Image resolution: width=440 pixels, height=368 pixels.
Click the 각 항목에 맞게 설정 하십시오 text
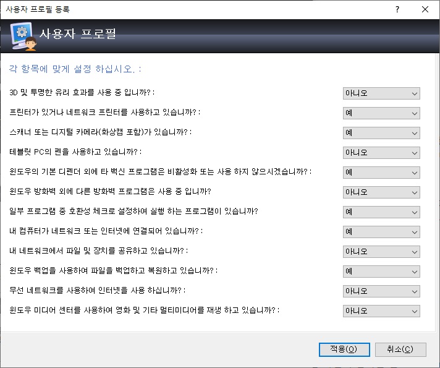(x=75, y=69)
